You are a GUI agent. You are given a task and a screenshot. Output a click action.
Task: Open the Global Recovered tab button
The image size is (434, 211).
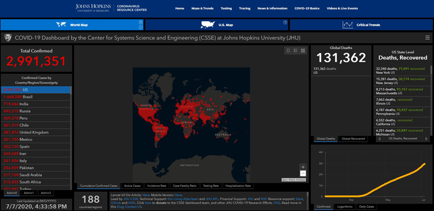tap(353, 139)
